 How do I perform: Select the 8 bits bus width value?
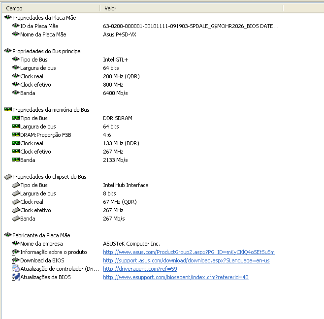coord(109,193)
